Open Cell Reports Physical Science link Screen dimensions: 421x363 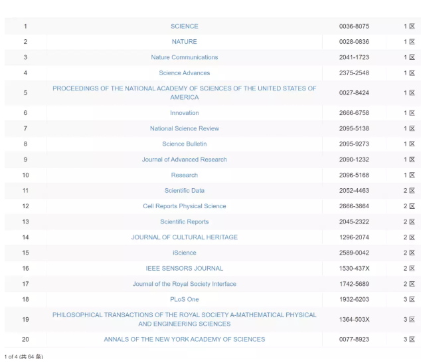(x=185, y=206)
